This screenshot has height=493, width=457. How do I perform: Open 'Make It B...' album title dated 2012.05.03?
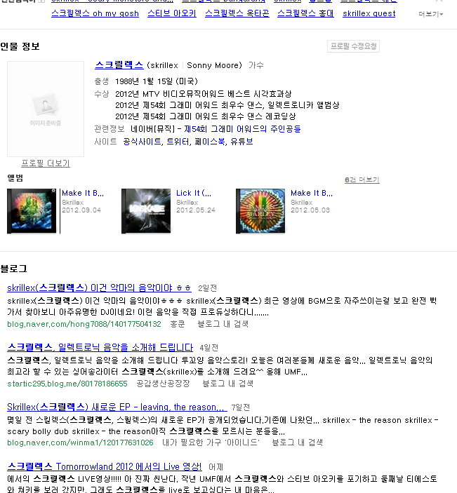tap(312, 193)
